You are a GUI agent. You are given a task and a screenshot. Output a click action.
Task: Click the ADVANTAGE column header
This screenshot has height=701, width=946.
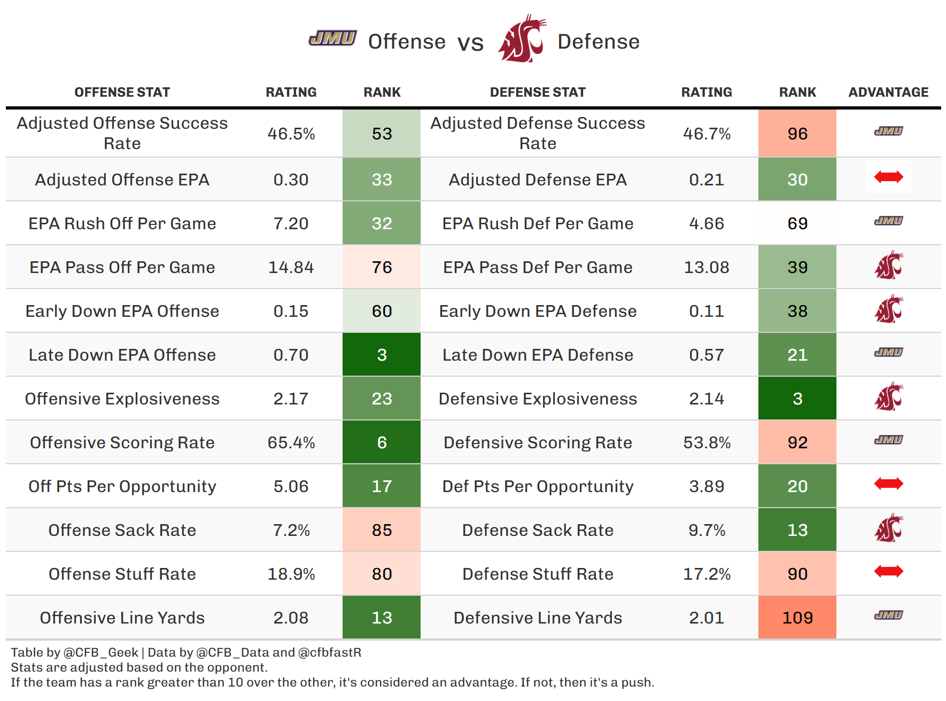click(888, 92)
